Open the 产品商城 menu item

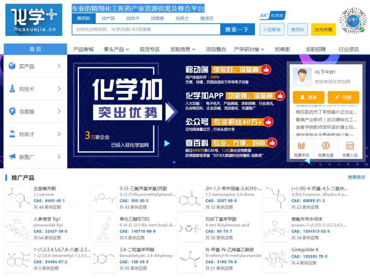(83, 50)
